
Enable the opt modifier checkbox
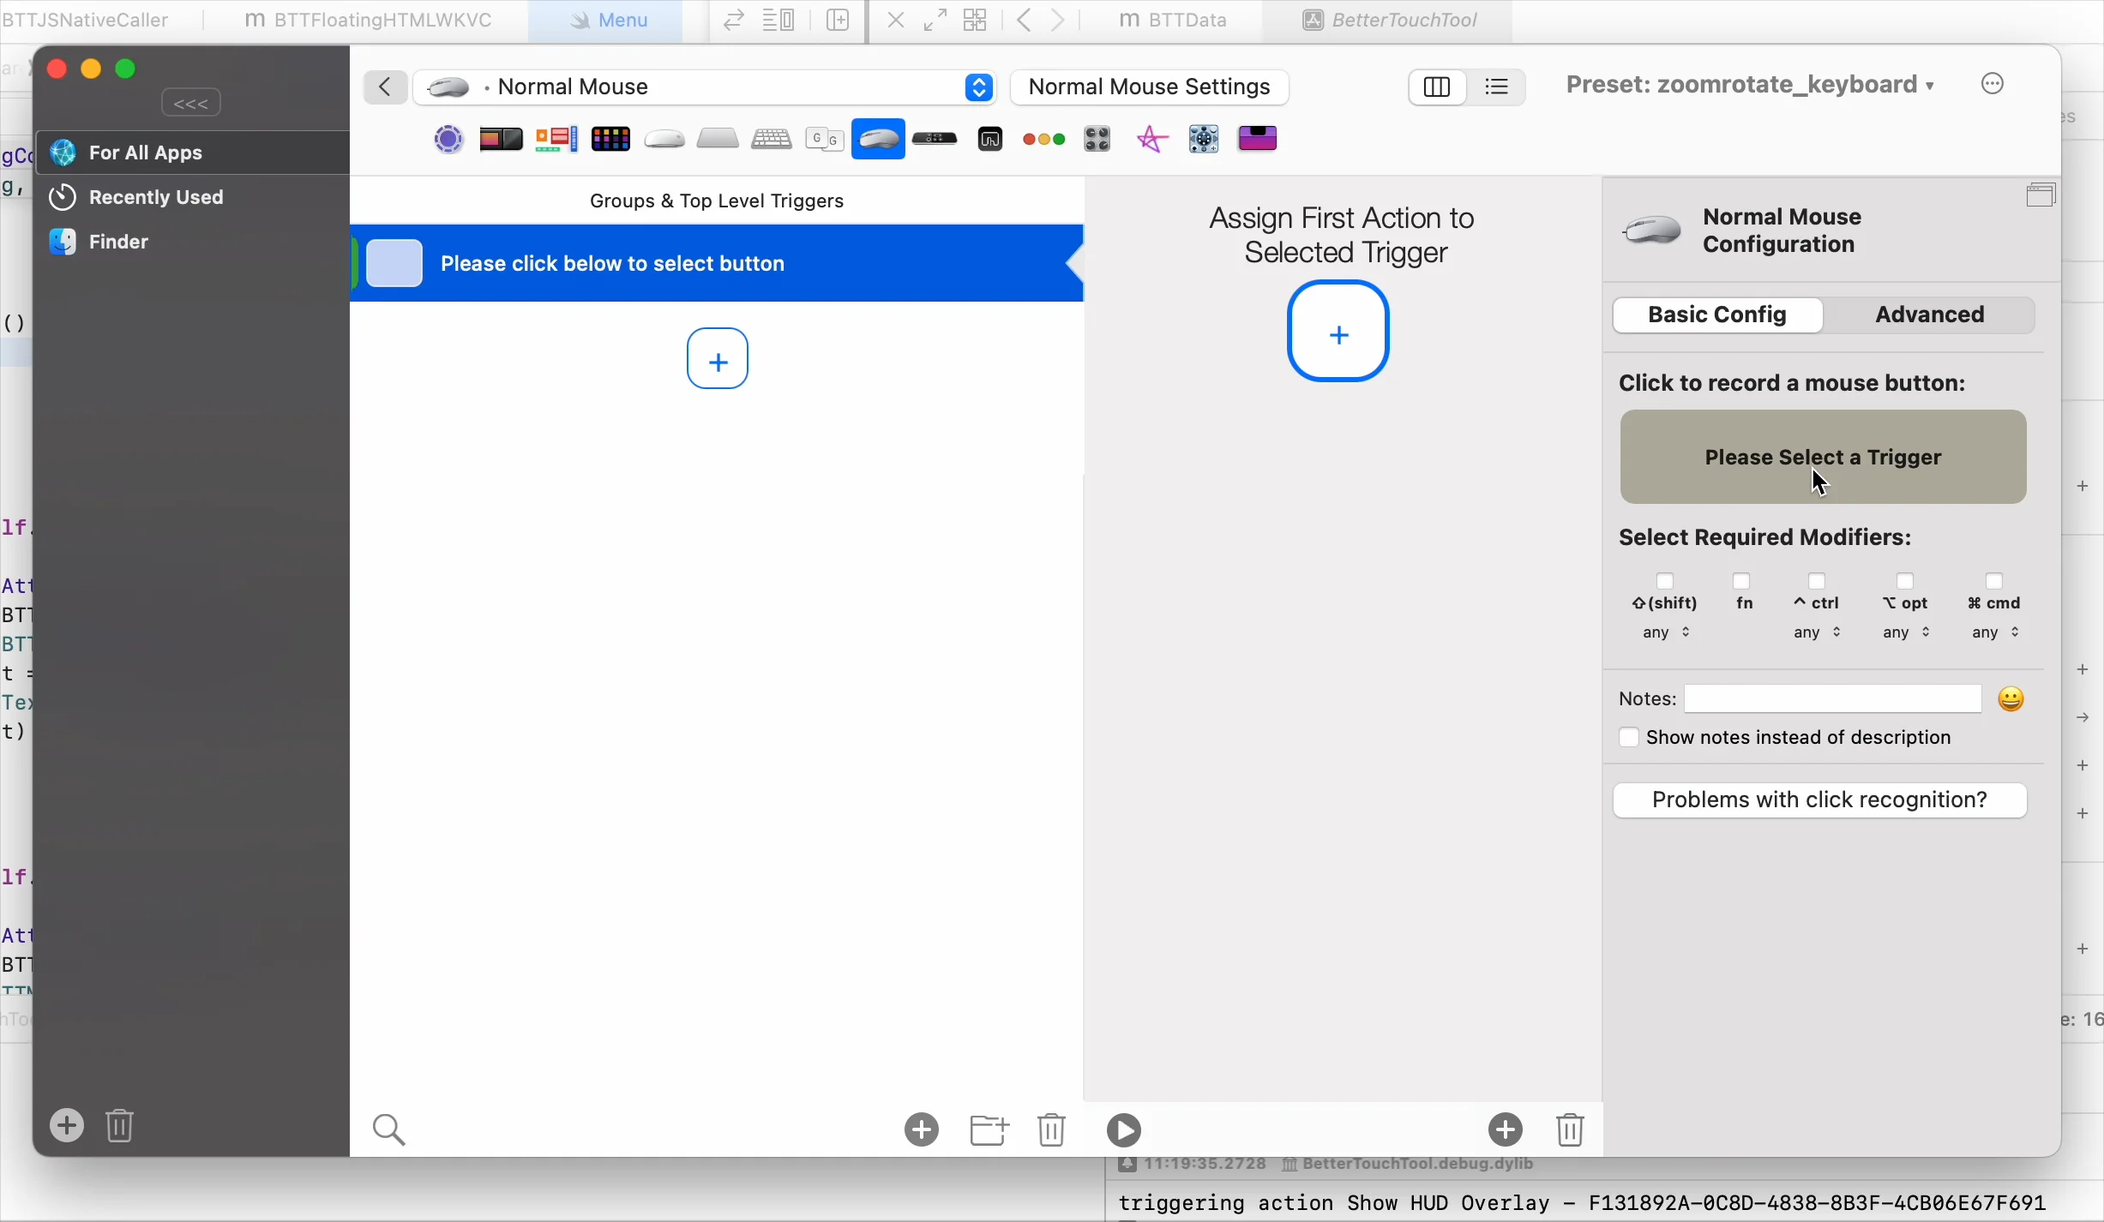[1906, 582]
